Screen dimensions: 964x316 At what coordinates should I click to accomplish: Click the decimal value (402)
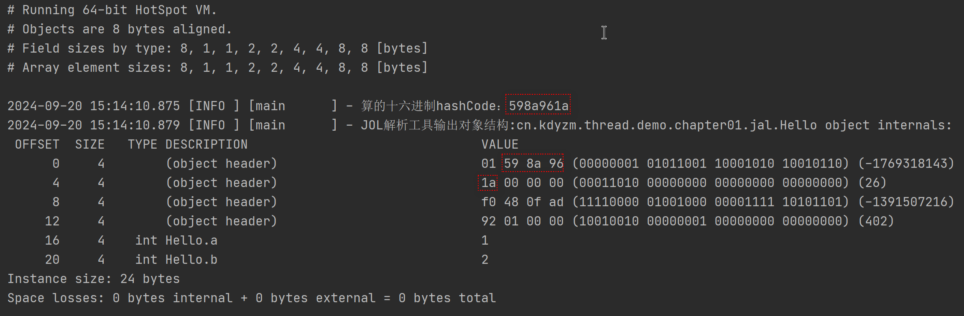[876, 221]
